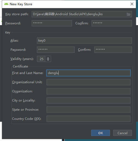
Task: Focus the Key store path field
Action: 82,14
